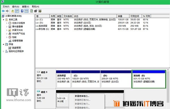The height and width of the screenshot is (109, 170).
Task: Open the 文件(F) menu
Action: point(6,7)
